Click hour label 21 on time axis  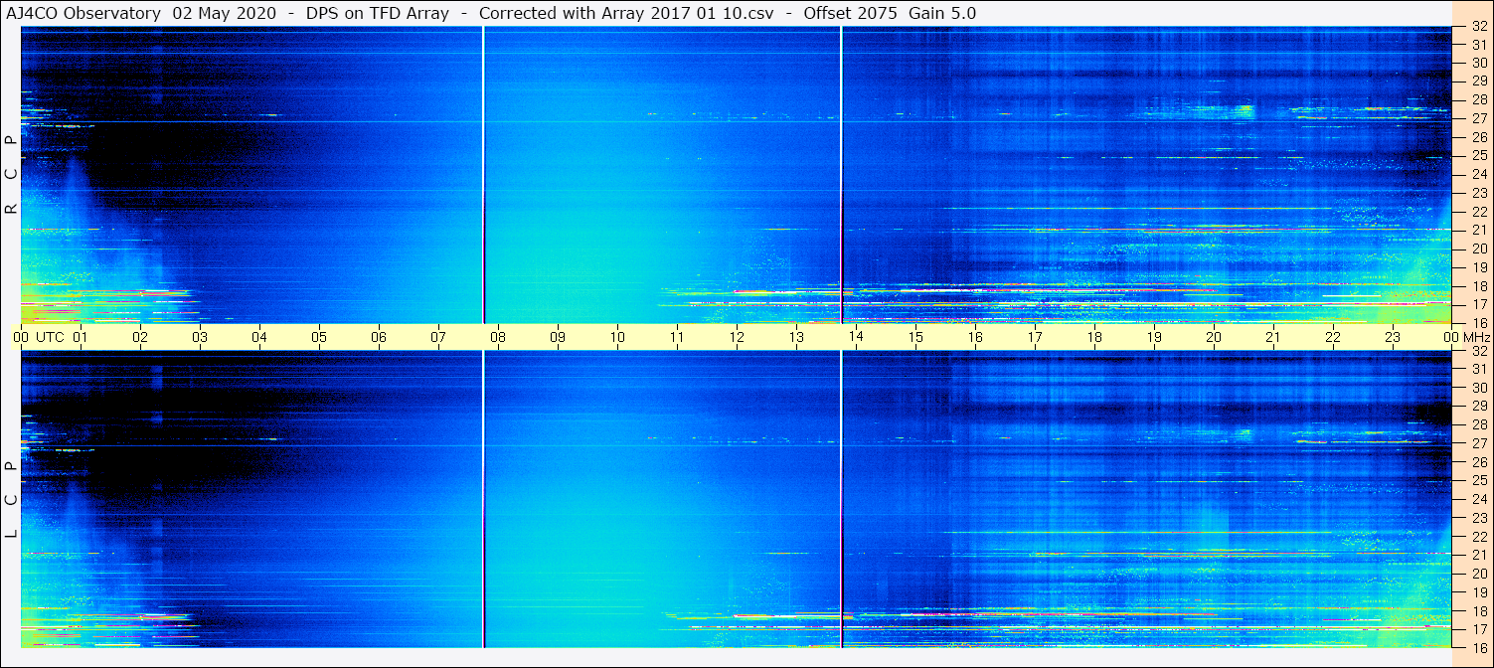1273,337
